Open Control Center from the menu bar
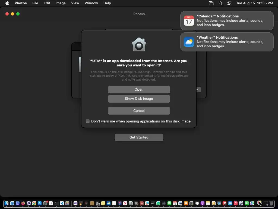This screenshot has width=278, height=209. (229, 3)
